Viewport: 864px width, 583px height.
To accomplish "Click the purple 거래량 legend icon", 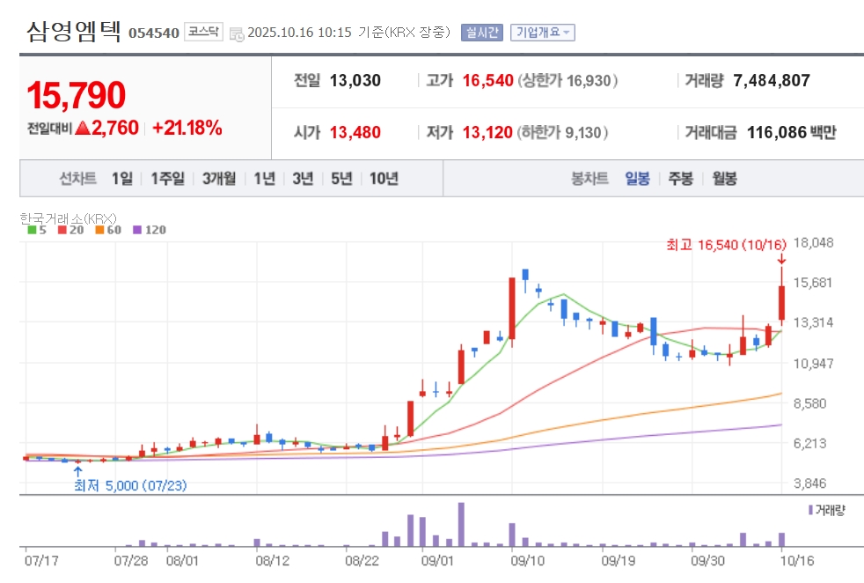I will tap(810, 510).
